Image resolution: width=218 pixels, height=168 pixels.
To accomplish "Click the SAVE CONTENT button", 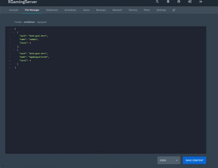I will tap(195, 160).
